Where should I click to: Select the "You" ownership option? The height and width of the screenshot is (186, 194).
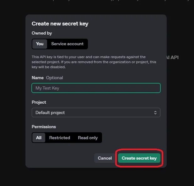coord(40,44)
